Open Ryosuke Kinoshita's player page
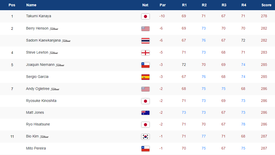Image resolution: width=275 pixels, height=155 pixels. [41, 101]
